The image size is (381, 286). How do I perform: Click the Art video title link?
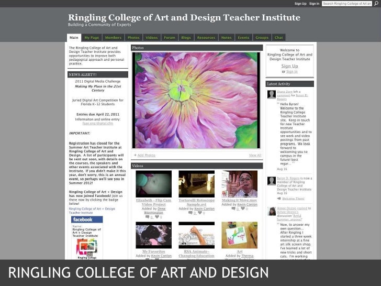[240, 251]
